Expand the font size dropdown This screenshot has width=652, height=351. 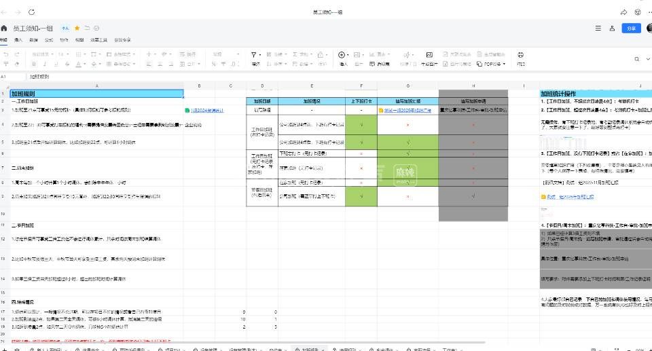(x=61, y=54)
